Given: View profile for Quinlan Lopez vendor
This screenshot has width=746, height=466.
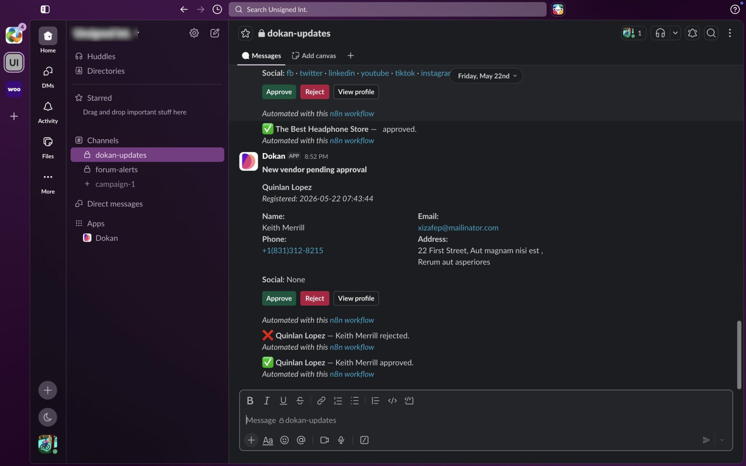Looking at the screenshot, I should [x=356, y=298].
